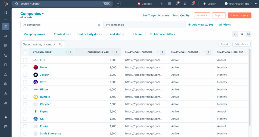Image resolution: width=259 pixels, height=137 pixels.
Task: Select the Bumble row checkbox
Action: [x=25, y=97]
